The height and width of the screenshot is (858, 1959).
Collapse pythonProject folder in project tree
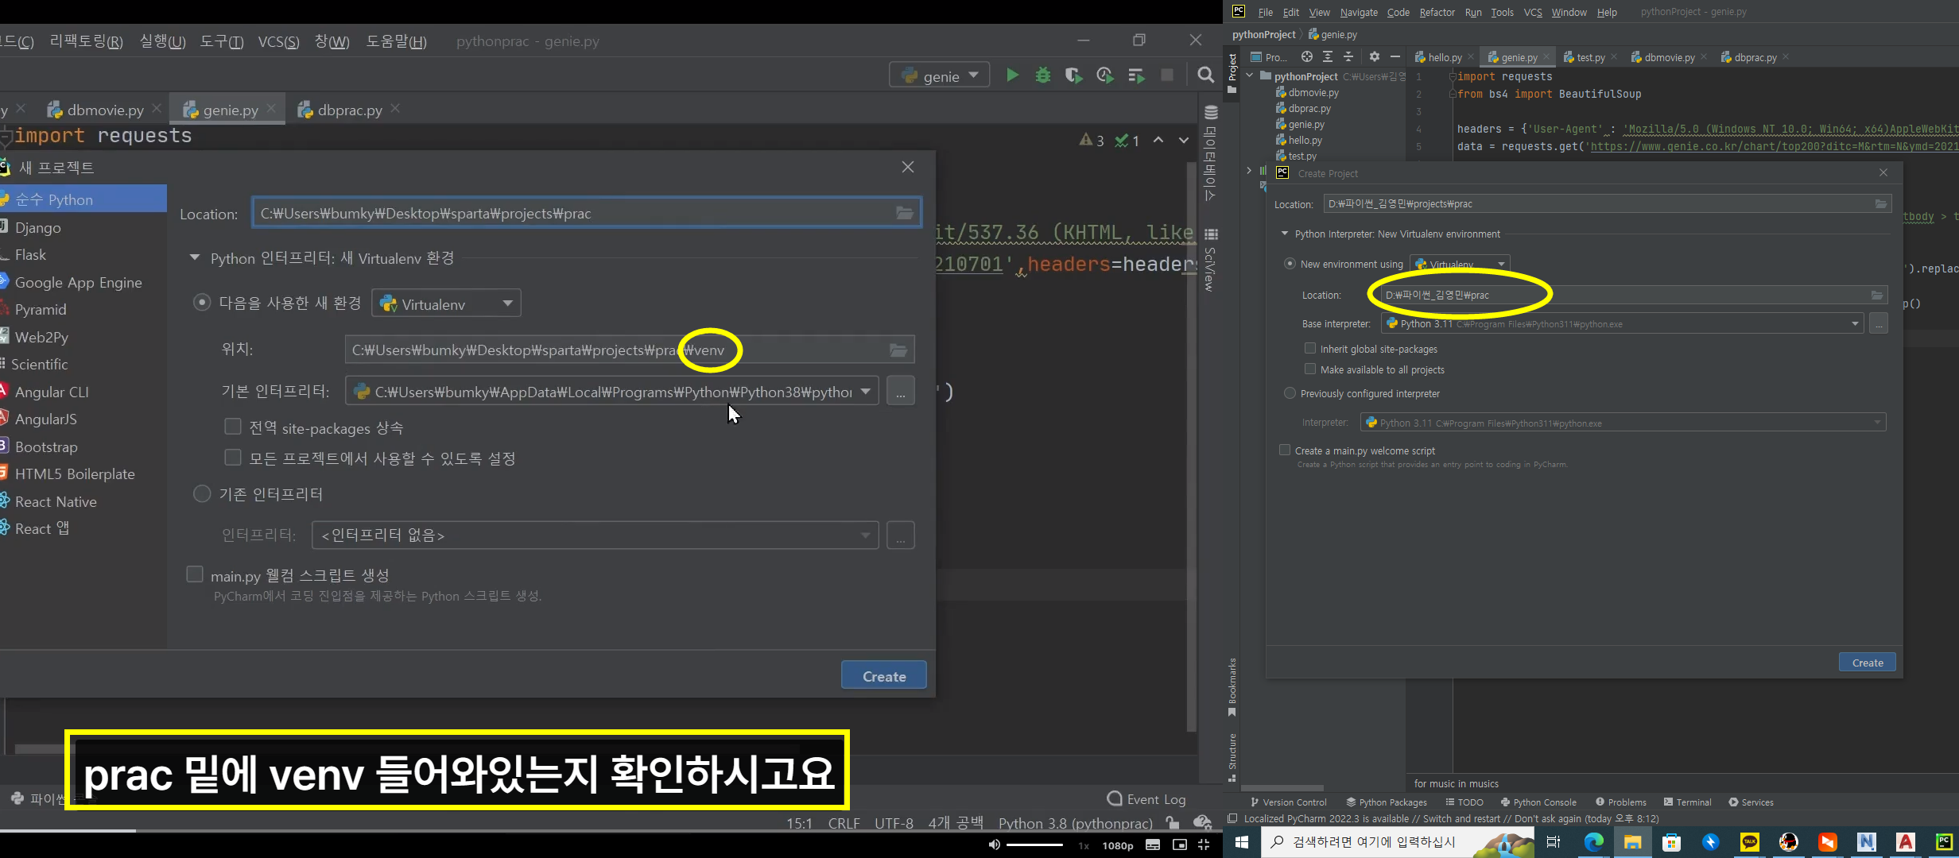[1250, 76]
